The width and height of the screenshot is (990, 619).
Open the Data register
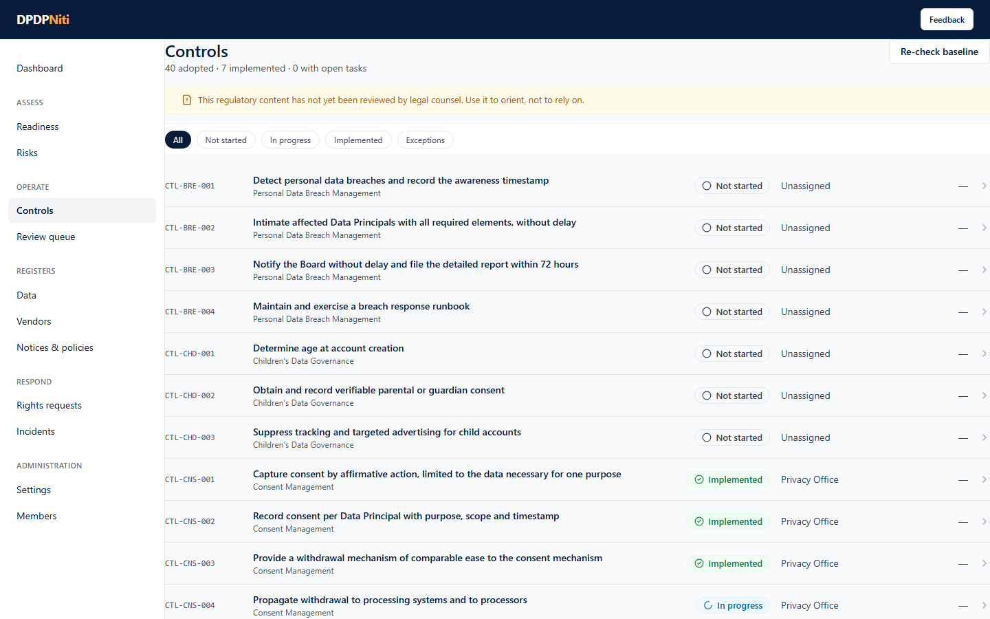pyautogui.click(x=82, y=295)
